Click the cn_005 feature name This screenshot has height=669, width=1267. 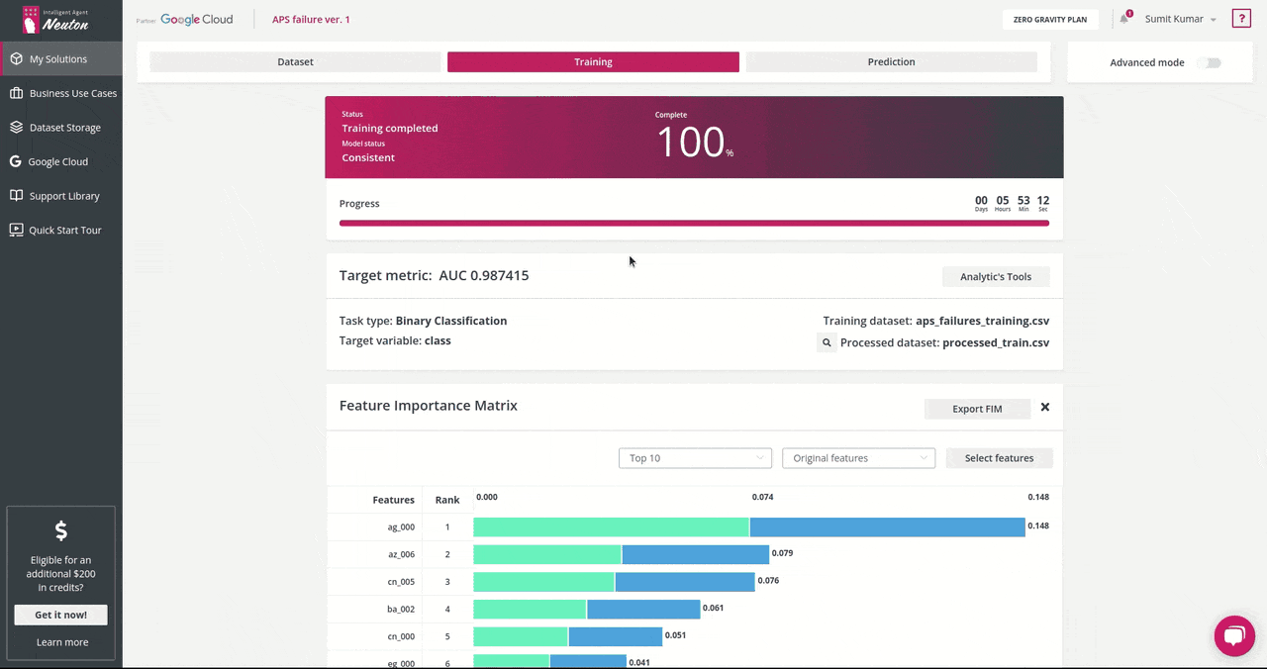click(401, 581)
